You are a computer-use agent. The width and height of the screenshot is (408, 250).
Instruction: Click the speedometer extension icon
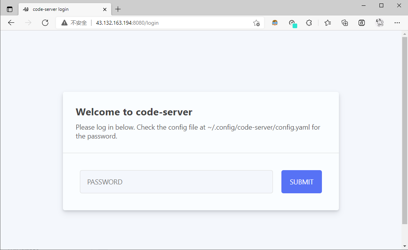pos(292,23)
